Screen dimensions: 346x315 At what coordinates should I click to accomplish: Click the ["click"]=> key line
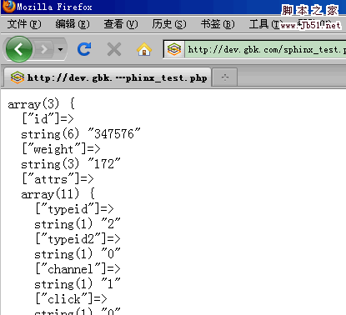pos(71,299)
